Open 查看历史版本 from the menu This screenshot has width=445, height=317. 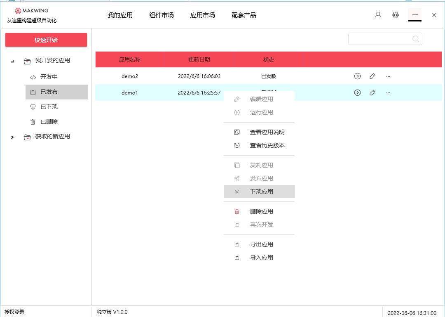click(267, 145)
